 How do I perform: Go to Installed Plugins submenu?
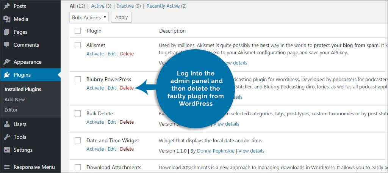[x=23, y=90]
